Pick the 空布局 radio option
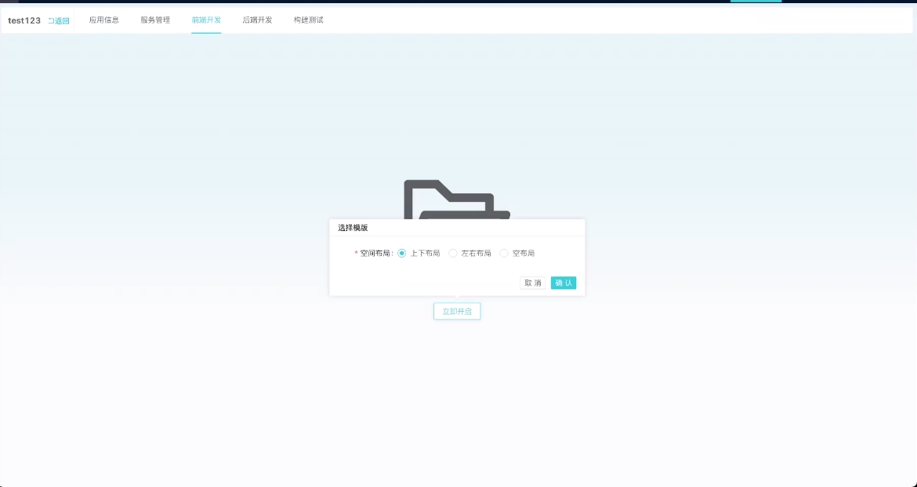Image resolution: width=917 pixels, height=487 pixels. [504, 253]
